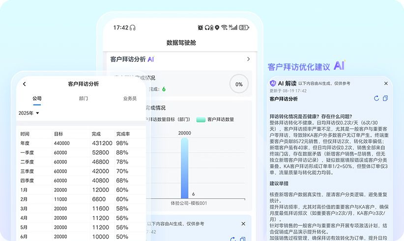
Task: Click the blue bar labeled 20000
Action: tap(184, 168)
